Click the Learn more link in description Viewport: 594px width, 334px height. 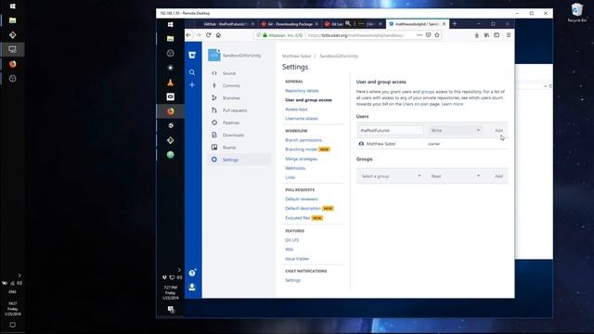(x=452, y=104)
